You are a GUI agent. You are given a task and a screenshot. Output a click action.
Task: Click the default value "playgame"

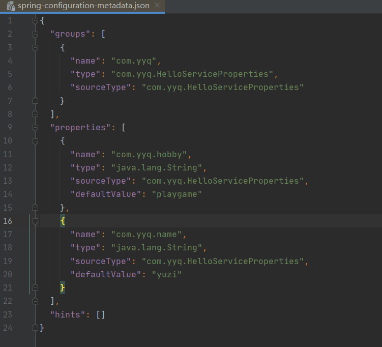[x=177, y=194]
